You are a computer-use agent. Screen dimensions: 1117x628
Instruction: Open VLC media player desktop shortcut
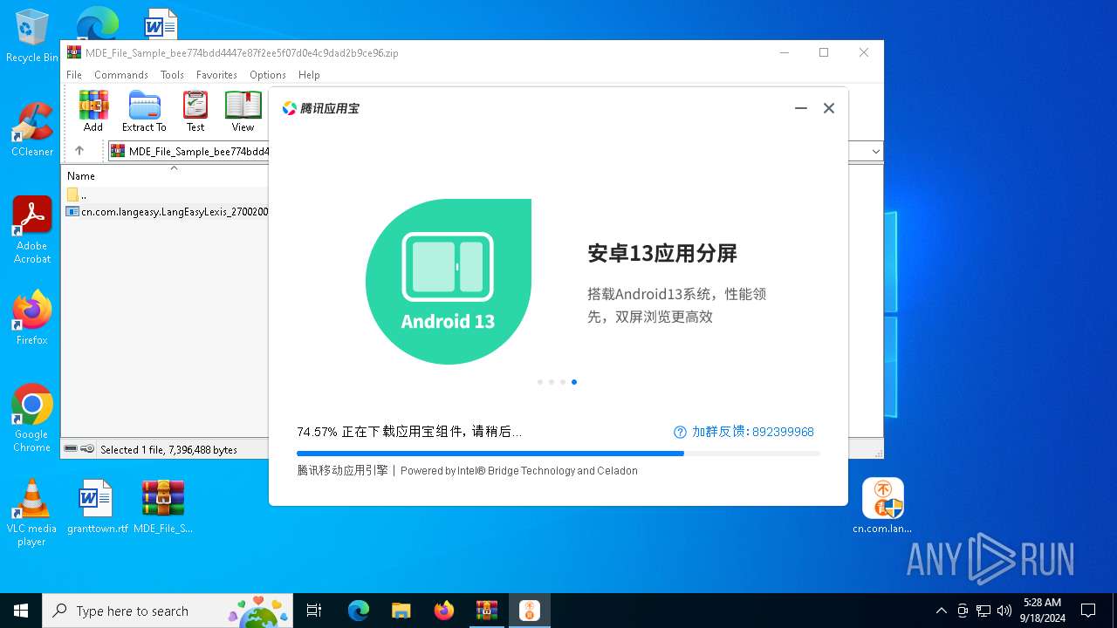click(x=32, y=513)
